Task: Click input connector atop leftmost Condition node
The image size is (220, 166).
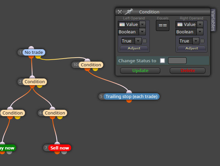Action: pyautogui.click(x=10, y=108)
